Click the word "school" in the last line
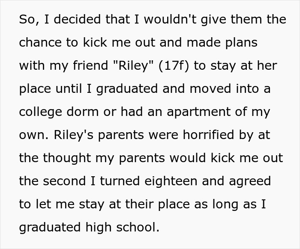The width and height of the screenshot is (300, 249). pos(137,227)
